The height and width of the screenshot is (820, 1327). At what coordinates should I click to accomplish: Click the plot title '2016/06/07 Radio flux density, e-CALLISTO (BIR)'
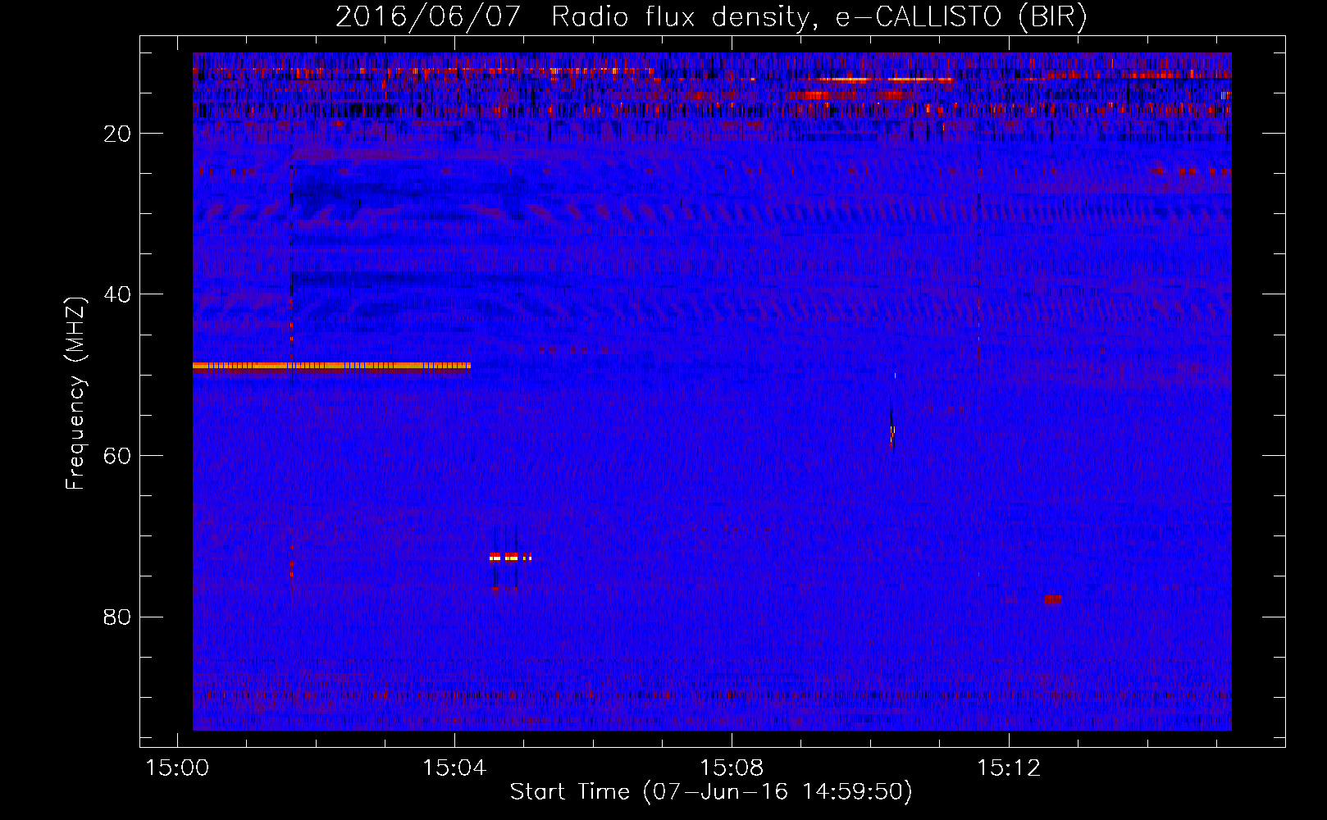[711, 16]
